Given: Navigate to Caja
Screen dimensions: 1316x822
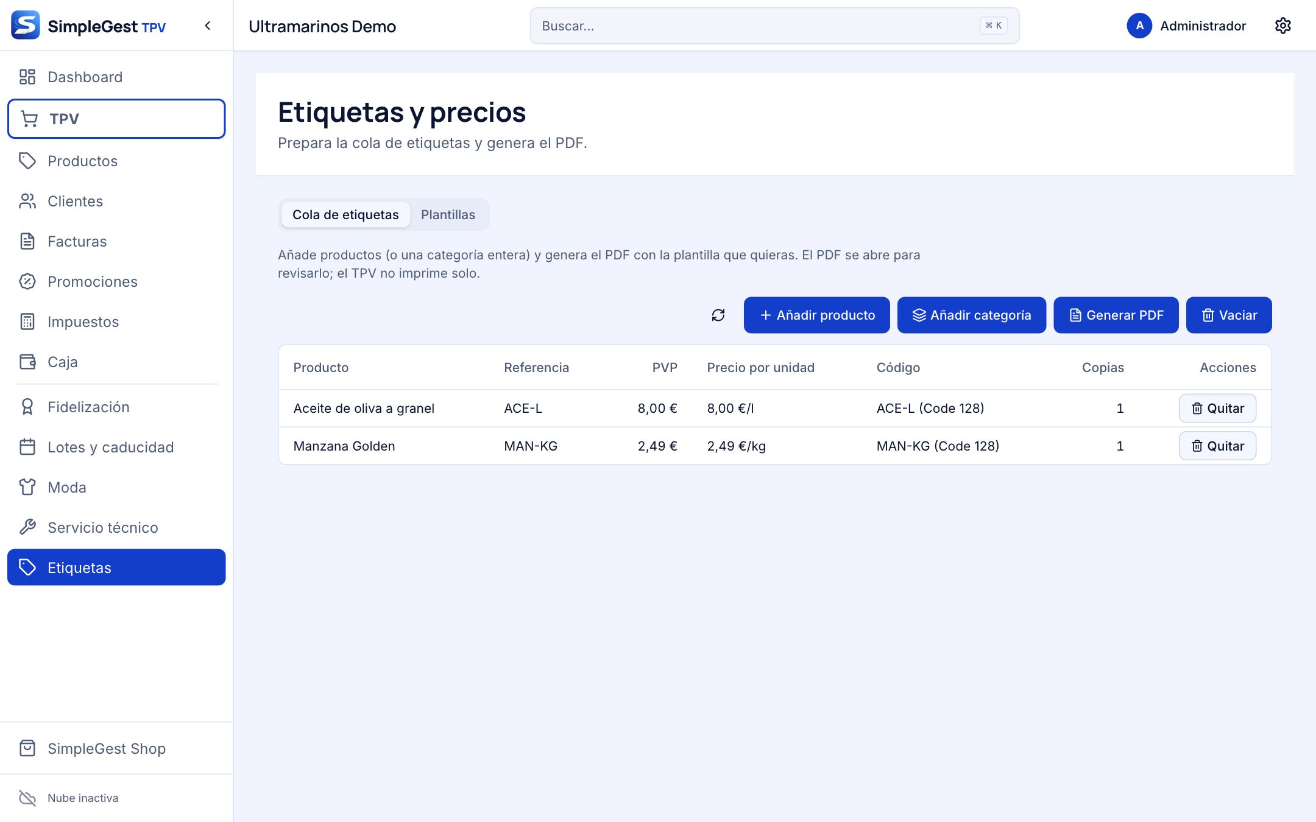Looking at the screenshot, I should [x=116, y=362].
